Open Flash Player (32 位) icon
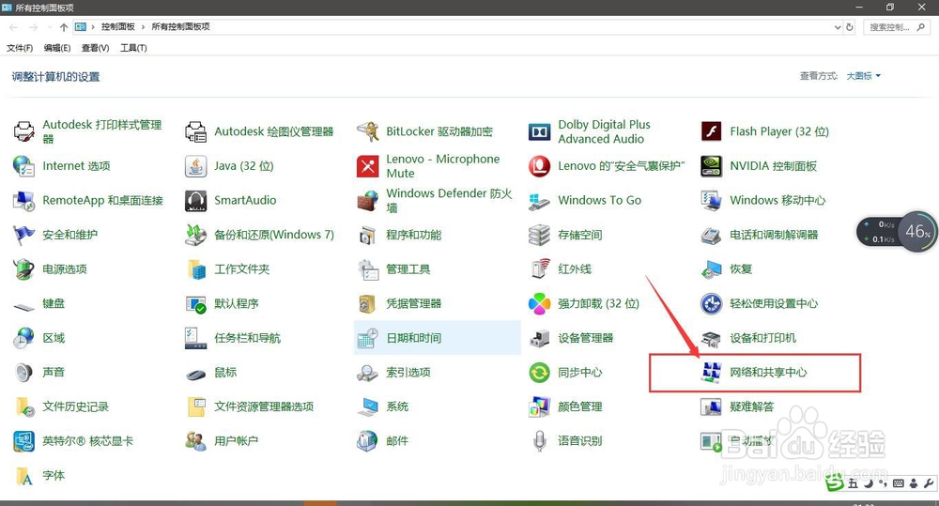939x506 pixels. tap(712, 131)
